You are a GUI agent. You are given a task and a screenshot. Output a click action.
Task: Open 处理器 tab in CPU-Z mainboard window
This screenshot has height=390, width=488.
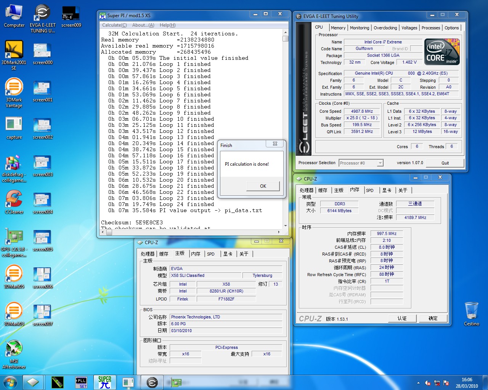tap(148, 254)
